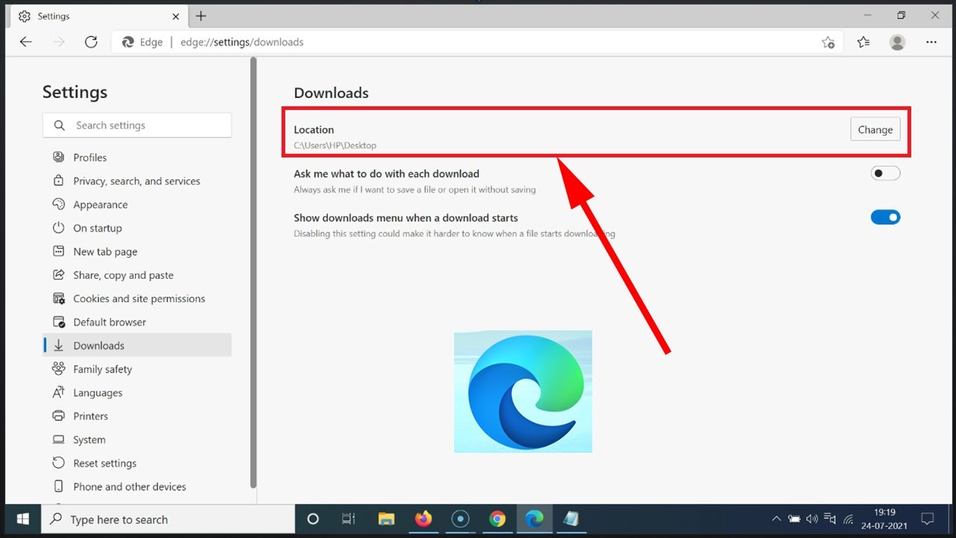This screenshot has height=538, width=956.
Task: Click the On startup power icon
Action: [58, 228]
